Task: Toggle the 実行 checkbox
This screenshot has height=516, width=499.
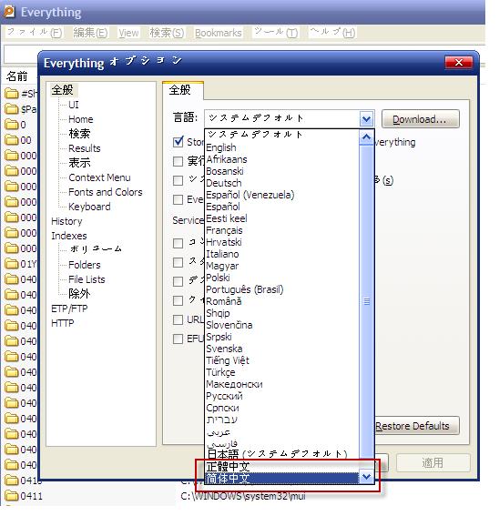Action: click(178, 161)
